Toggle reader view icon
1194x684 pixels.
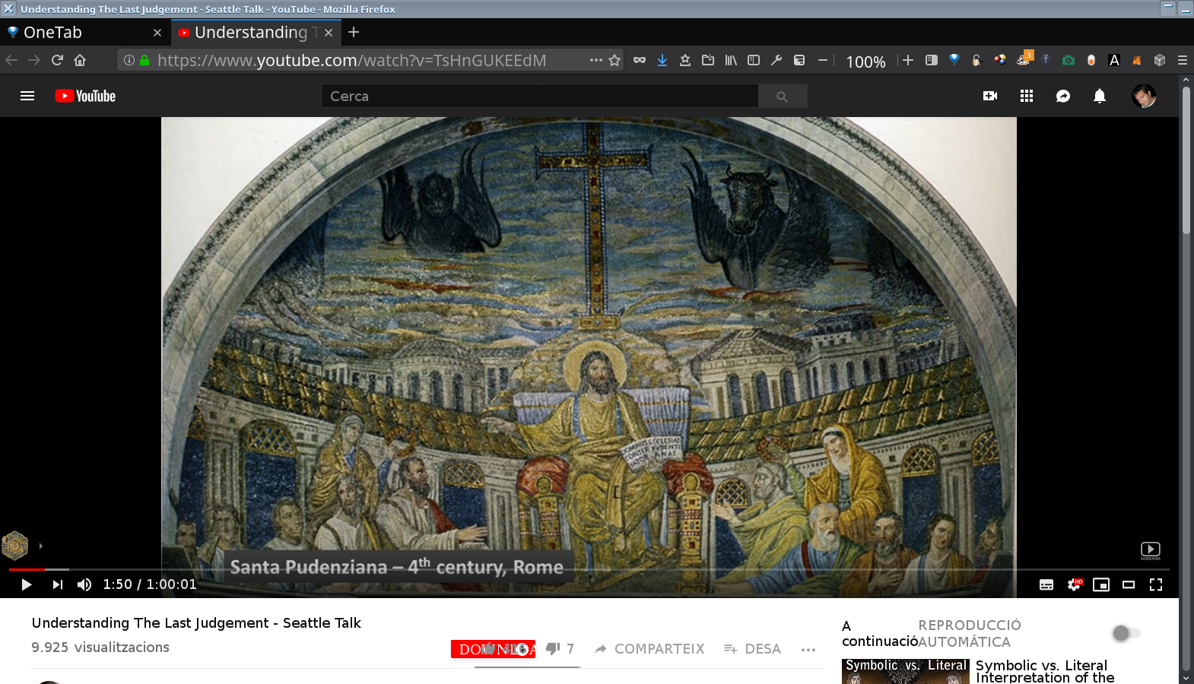click(932, 60)
